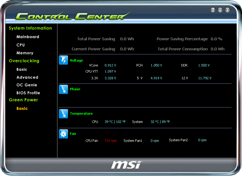This screenshot has width=242, height=176.
Task: Click the Fan blade icon
Action: pyautogui.click(x=63, y=134)
